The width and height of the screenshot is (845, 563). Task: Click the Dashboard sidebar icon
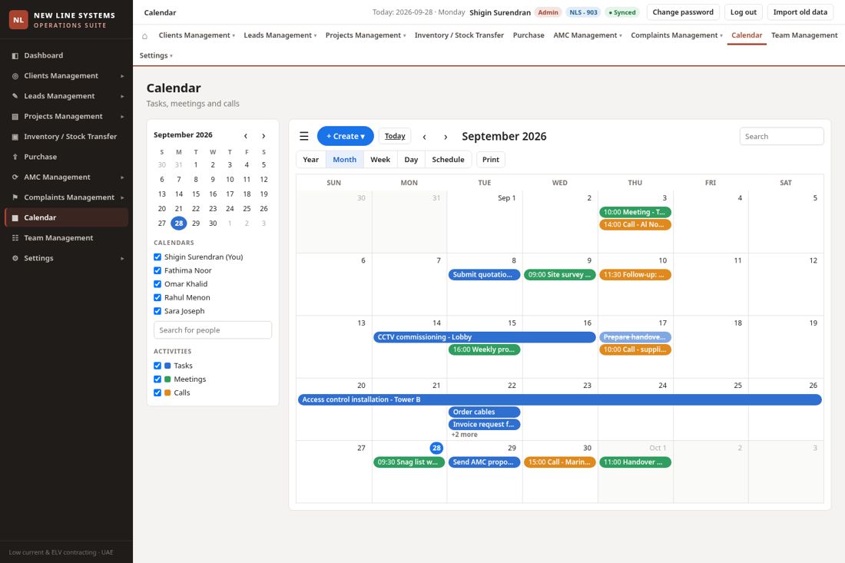click(15, 55)
